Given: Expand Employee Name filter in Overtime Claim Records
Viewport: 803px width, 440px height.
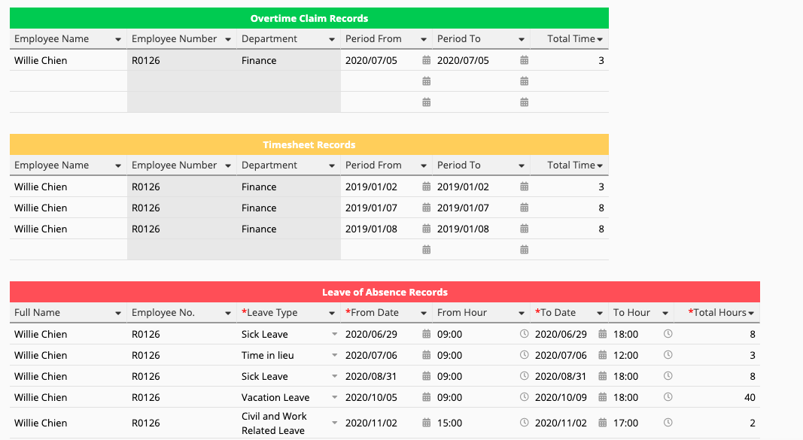Looking at the screenshot, I should pyautogui.click(x=118, y=39).
